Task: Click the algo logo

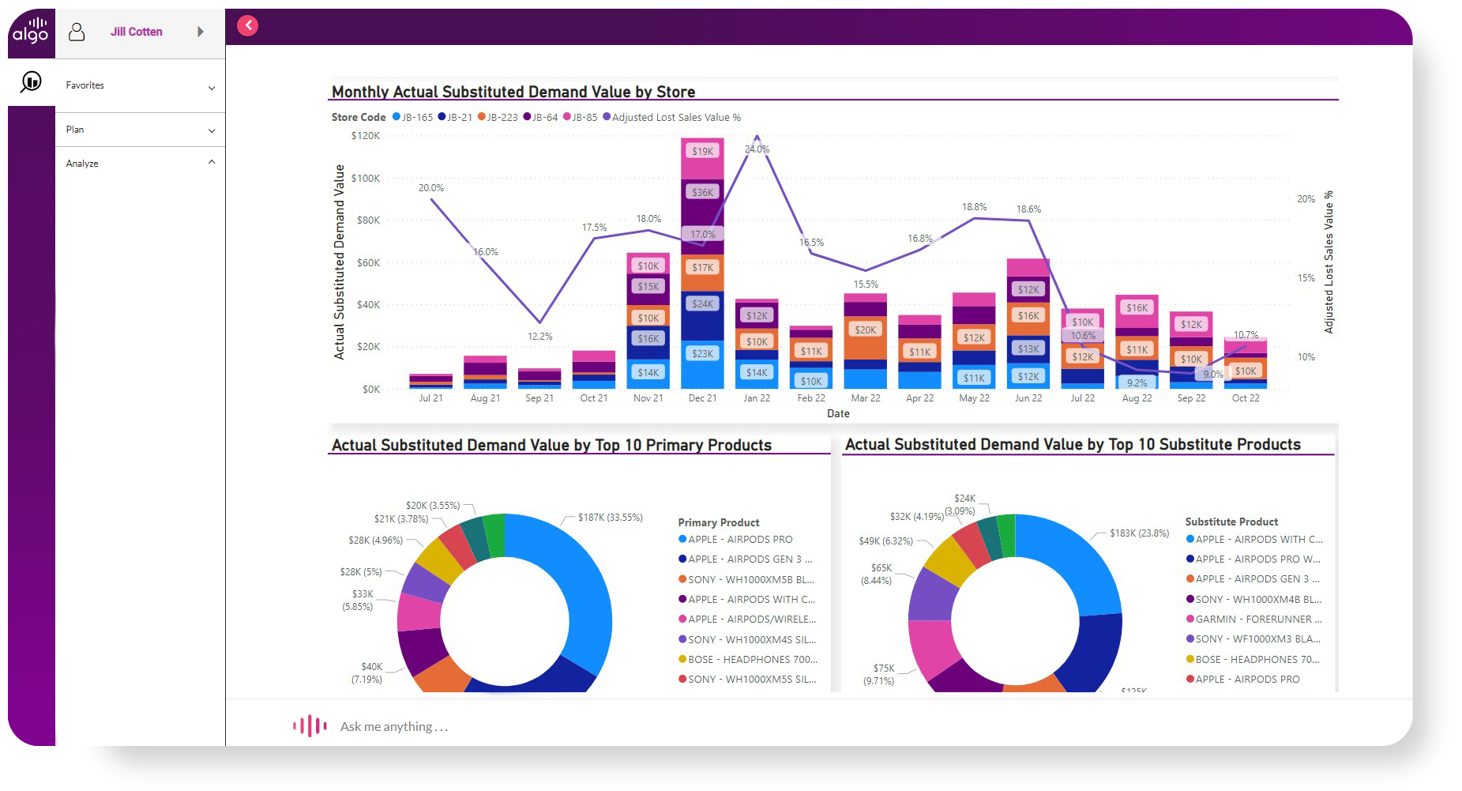Action: 31,32
